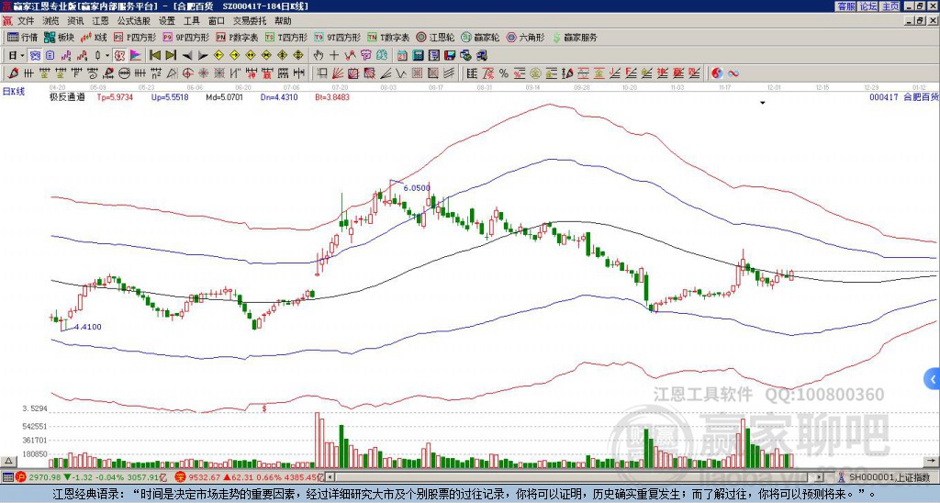Click the blue side panel expand arrow
The width and height of the screenshot is (940, 503).
pyautogui.click(x=933, y=379)
